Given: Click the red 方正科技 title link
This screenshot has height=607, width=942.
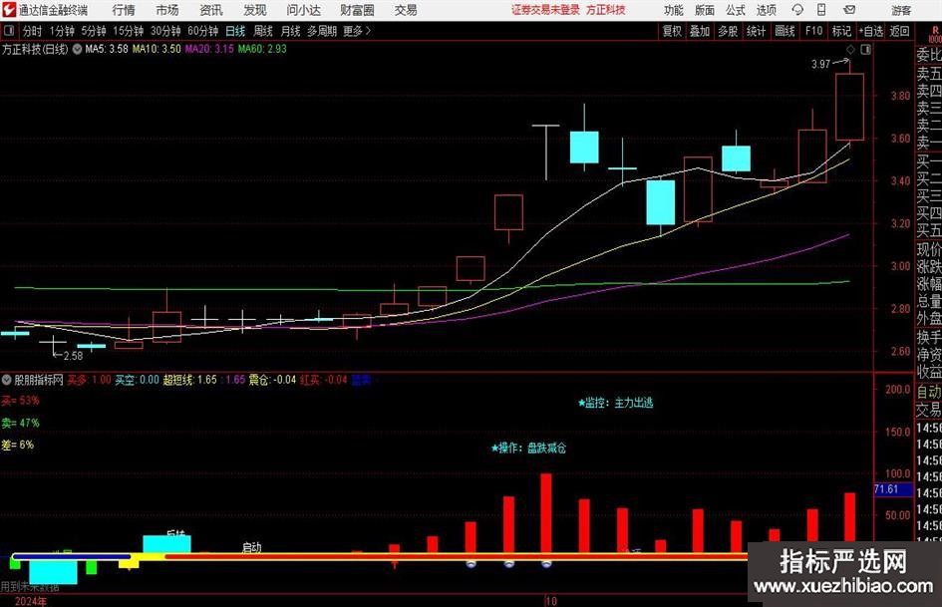Looking at the screenshot, I should tap(606, 10).
